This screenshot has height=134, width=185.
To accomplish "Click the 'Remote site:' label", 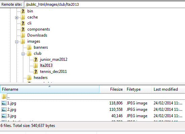I will 12,4.
